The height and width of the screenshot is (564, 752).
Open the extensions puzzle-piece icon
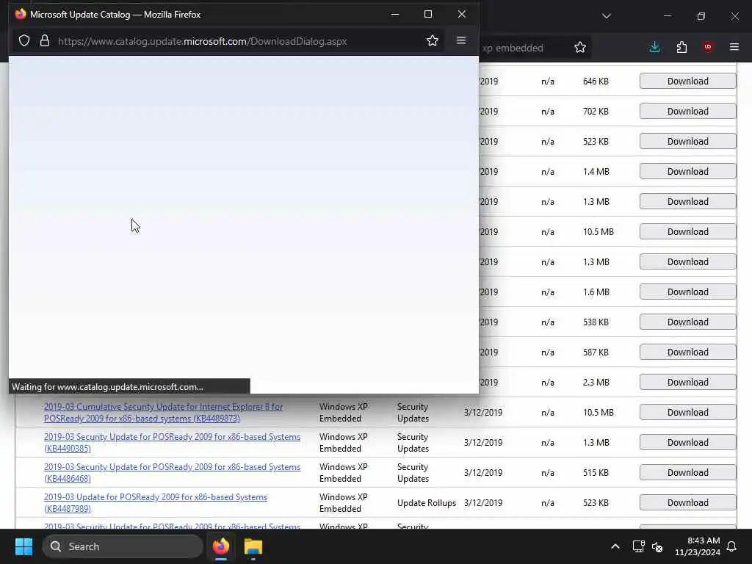pos(681,47)
